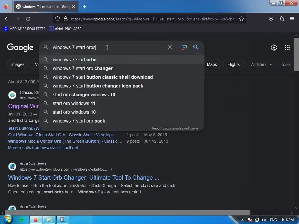The height and width of the screenshot is (224, 299).
Task: Click the Action Center flag tray icon
Action: coord(250,220)
